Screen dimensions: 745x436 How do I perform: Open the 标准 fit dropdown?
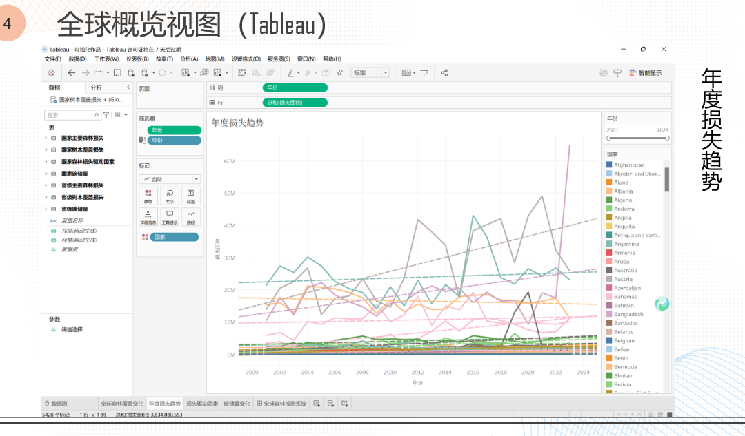click(x=370, y=72)
